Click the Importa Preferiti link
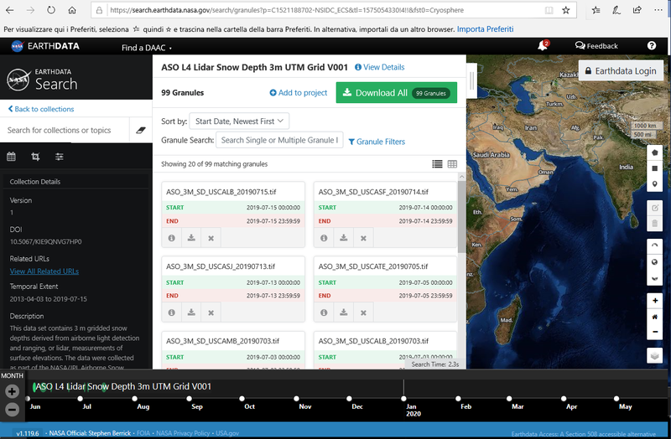This screenshot has height=439, width=671. tap(486, 29)
